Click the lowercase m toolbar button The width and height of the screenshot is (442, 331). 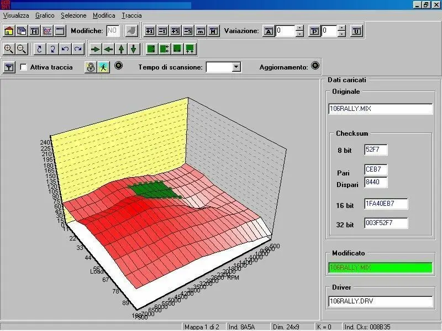coord(201,31)
